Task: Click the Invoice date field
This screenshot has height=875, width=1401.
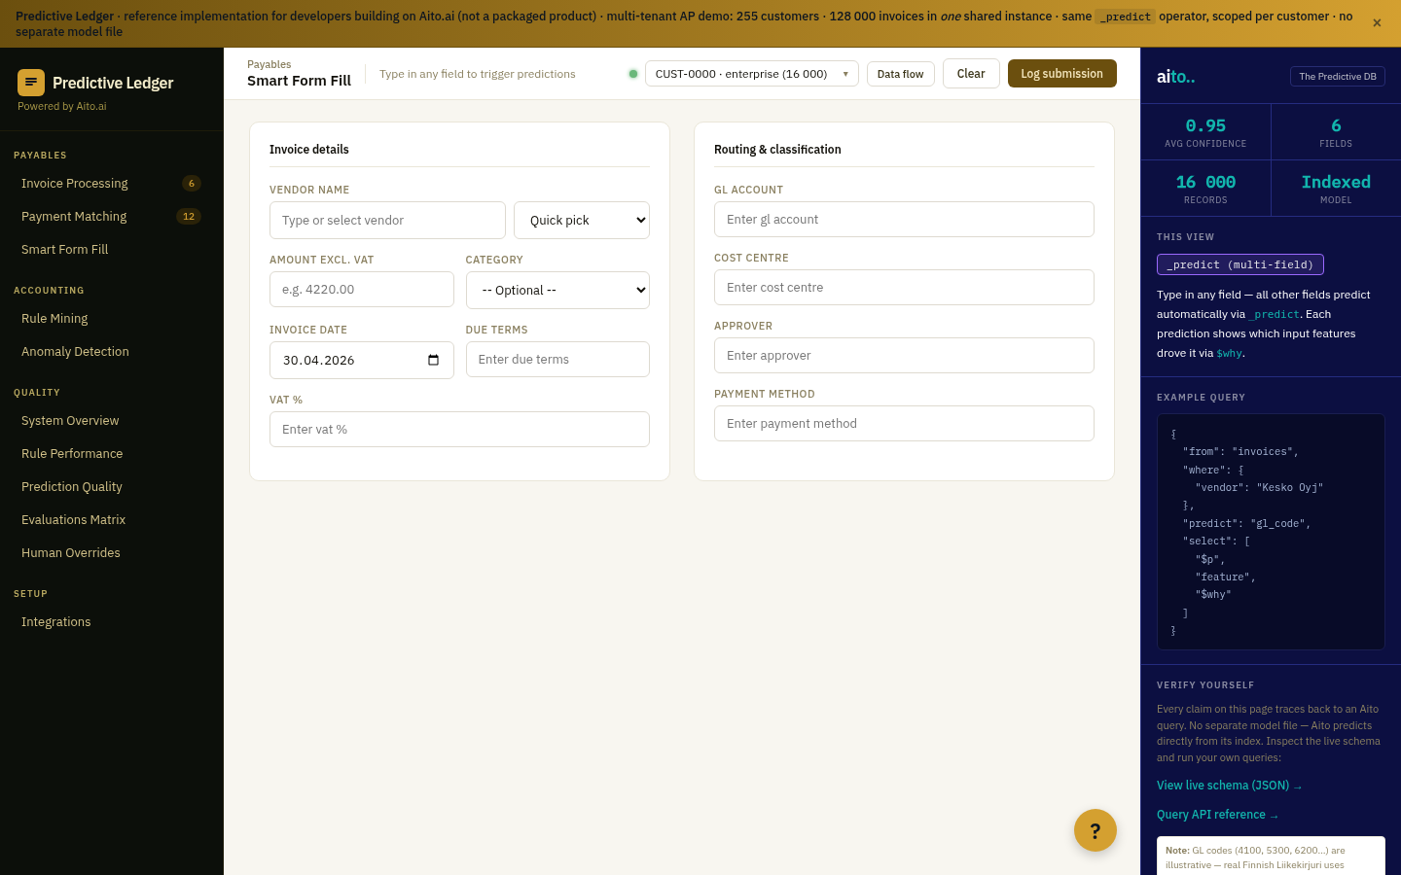Action: 362,360
